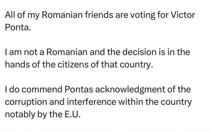210x132 pixels.
Task: Click the word 'citizens' in second paragraph
Action: (x=73, y=65)
